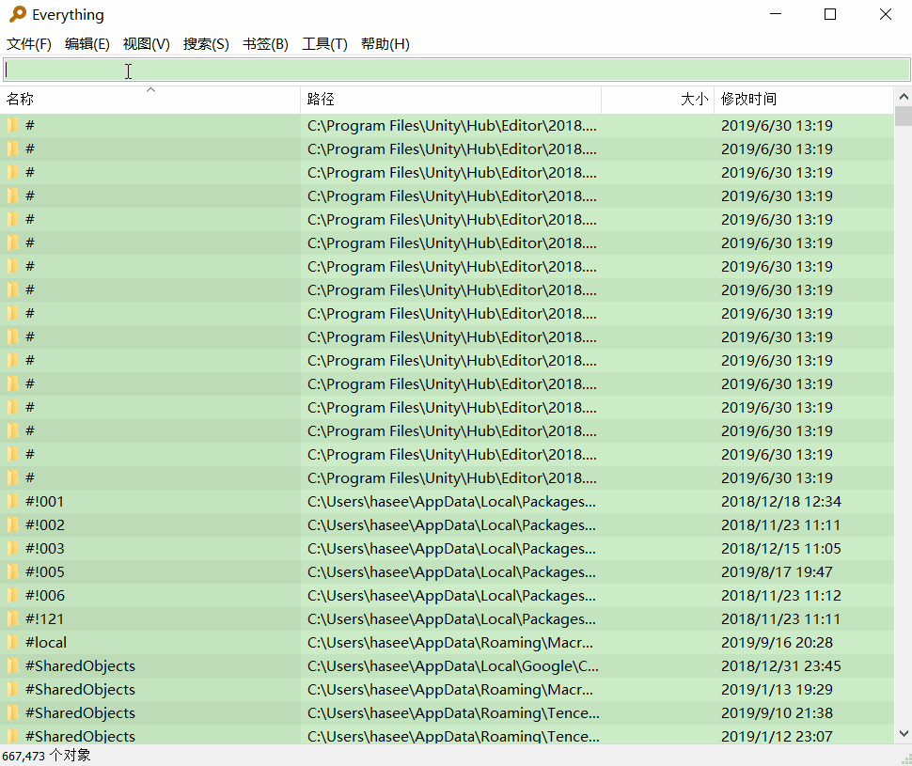912x766 pixels.
Task: Click the scrollbar up arrow
Action: pos(904,97)
